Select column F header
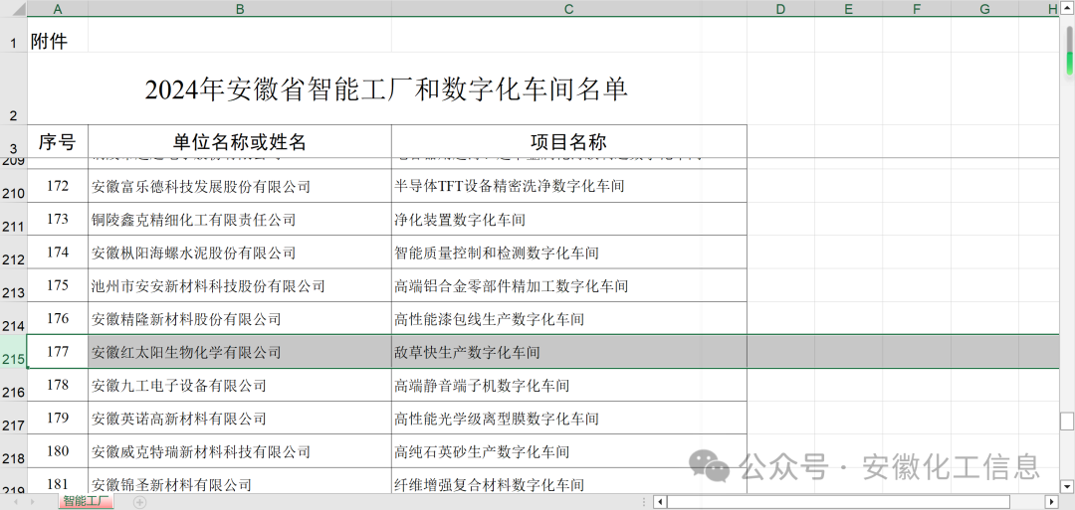Viewport: 1075px width, 510px height. 917,8
